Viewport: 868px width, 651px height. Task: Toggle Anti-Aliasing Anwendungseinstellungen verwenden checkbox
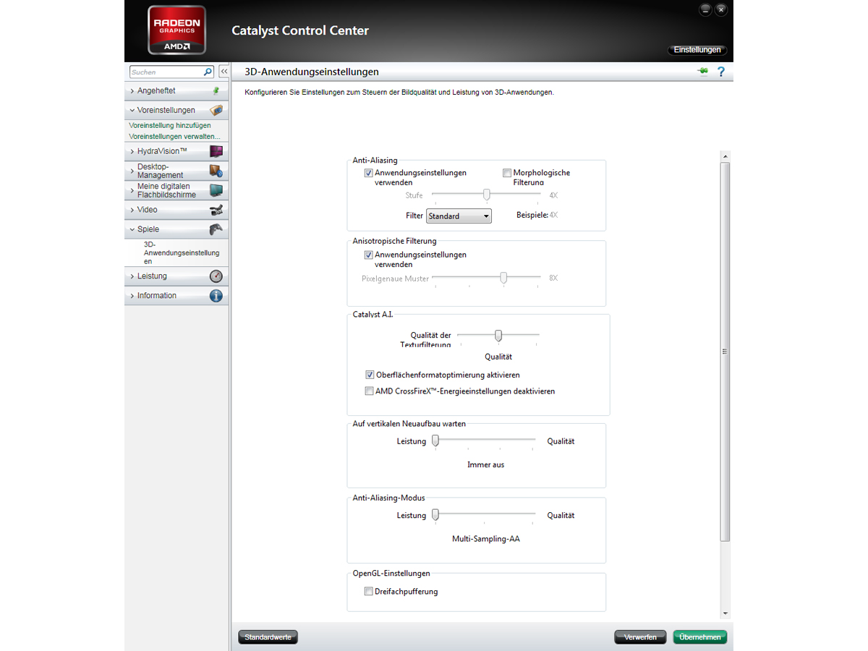point(369,173)
